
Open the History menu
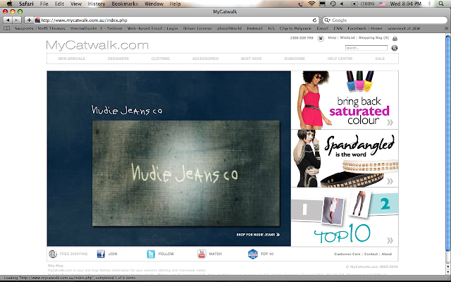[97, 4]
